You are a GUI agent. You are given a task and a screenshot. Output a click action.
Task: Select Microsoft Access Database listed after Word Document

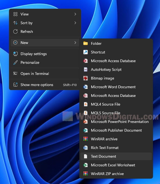point(116,96)
